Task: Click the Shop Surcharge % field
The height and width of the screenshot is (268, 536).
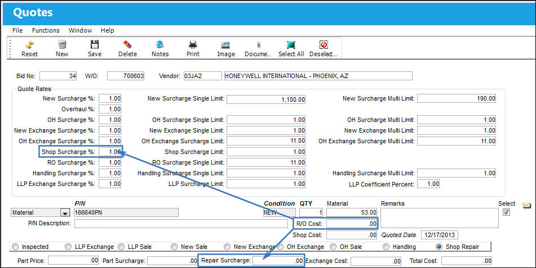Action: 110,152
